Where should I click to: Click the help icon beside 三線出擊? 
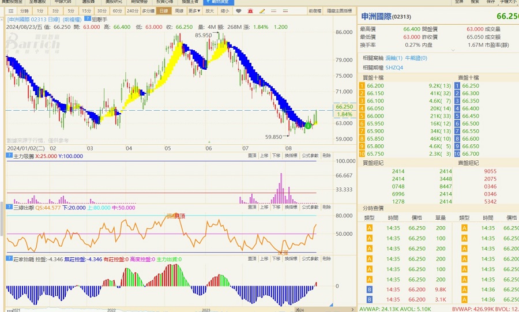tap(9, 206)
